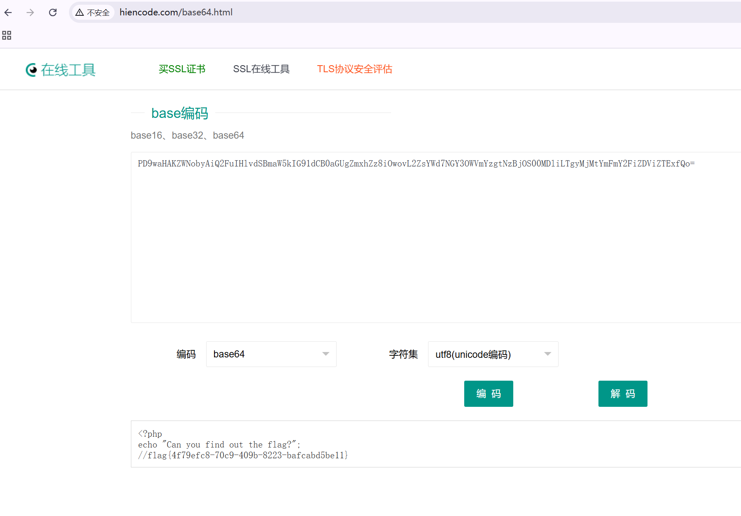Click the browser address bar URL

(x=176, y=12)
